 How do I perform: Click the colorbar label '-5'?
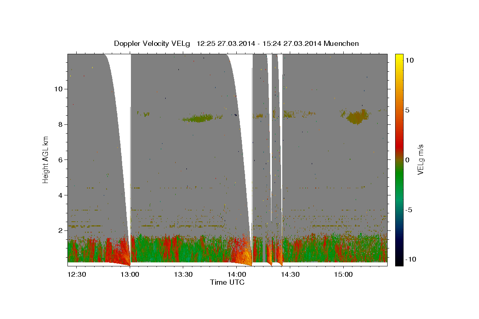[x=409, y=210]
